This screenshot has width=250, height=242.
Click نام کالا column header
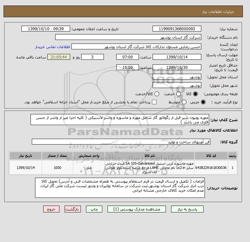point(150,156)
